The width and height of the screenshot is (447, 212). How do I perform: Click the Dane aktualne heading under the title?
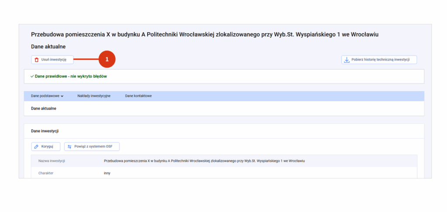pos(48,47)
